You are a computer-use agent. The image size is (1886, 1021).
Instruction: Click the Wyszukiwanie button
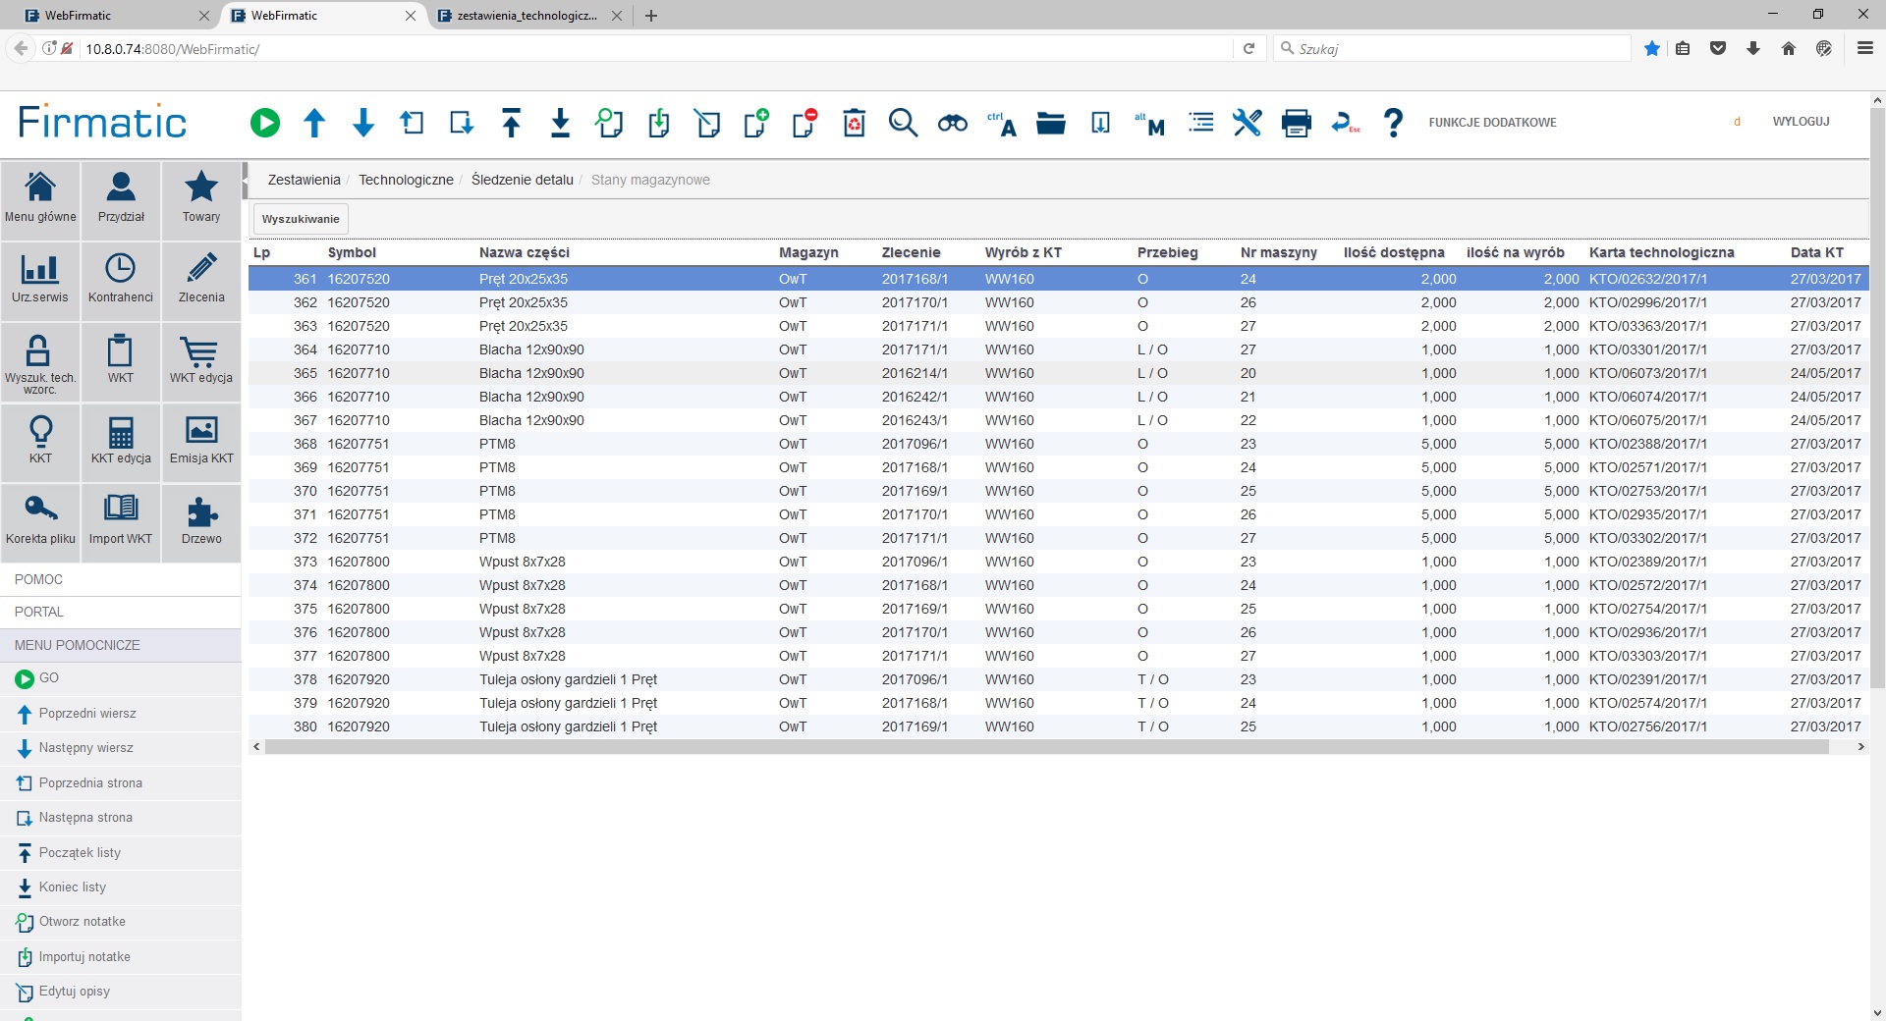pyautogui.click(x=301, y=219)
